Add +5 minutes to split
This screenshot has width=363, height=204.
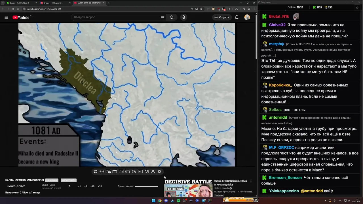click(x=86, y=186)
